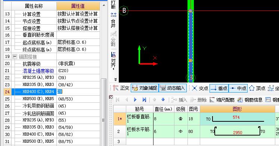Click 删除 delete row button
This screenshot has width=279, height=146.
tap(198, 100)
